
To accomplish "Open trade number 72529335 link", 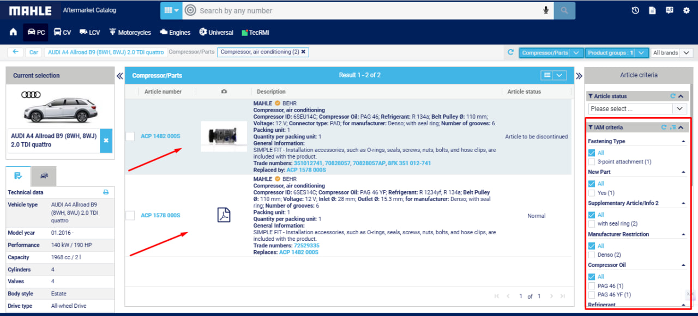I will coord(306,246).
